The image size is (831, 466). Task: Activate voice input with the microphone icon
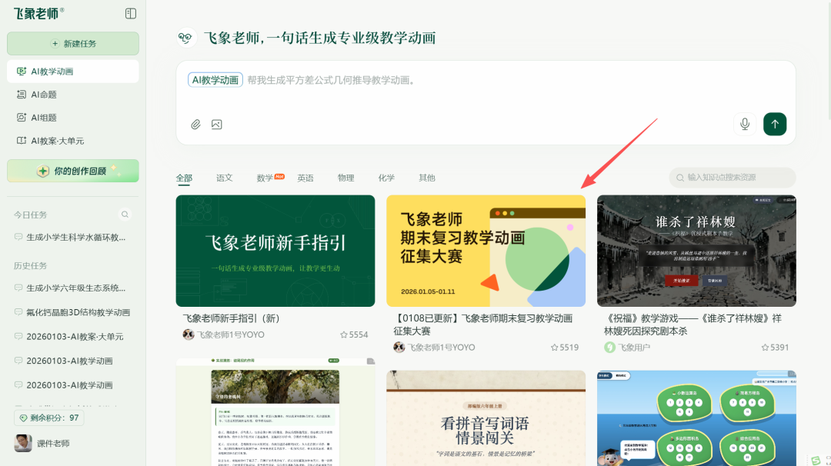click(744, 123)
